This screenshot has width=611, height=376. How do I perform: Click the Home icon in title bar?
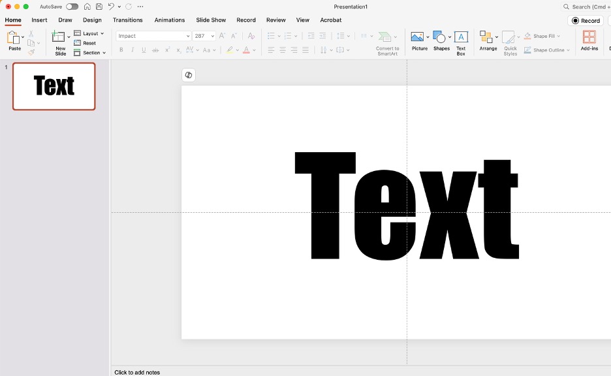[87, 7]
